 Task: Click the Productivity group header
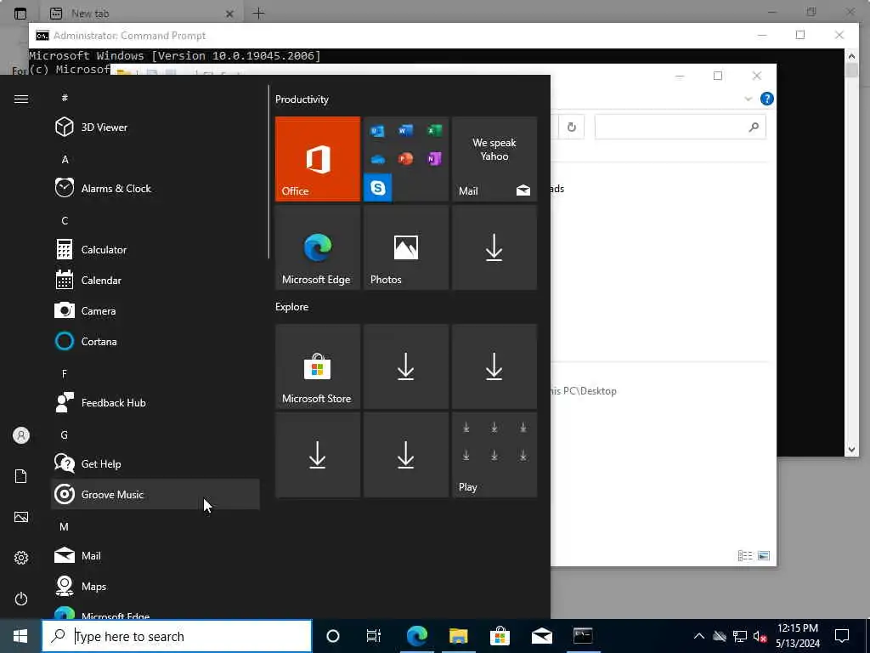[x=302, y=99]
